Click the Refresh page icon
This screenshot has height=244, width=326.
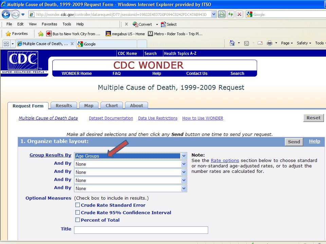pos(231,14)
